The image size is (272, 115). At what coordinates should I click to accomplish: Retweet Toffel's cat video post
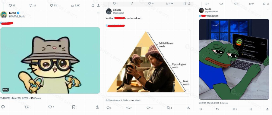pyautogui.click(x=27, y=107)
